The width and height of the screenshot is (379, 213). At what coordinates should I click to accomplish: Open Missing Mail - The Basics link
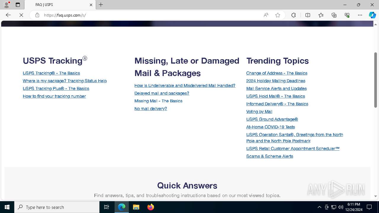(x=158, y=101)
